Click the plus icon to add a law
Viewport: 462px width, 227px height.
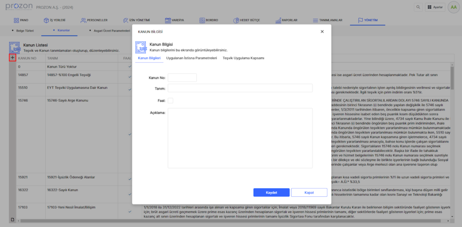[13, 58]
